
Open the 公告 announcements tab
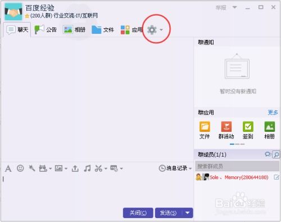click(x=46, y=30)
